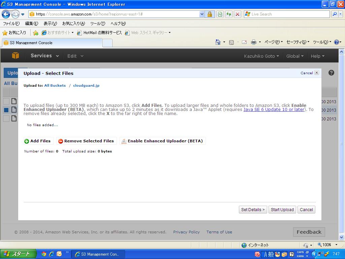Viewport: 345px width, 259px height.
Task: Click the AWS orange cube logo
Action: click(15, 56)
